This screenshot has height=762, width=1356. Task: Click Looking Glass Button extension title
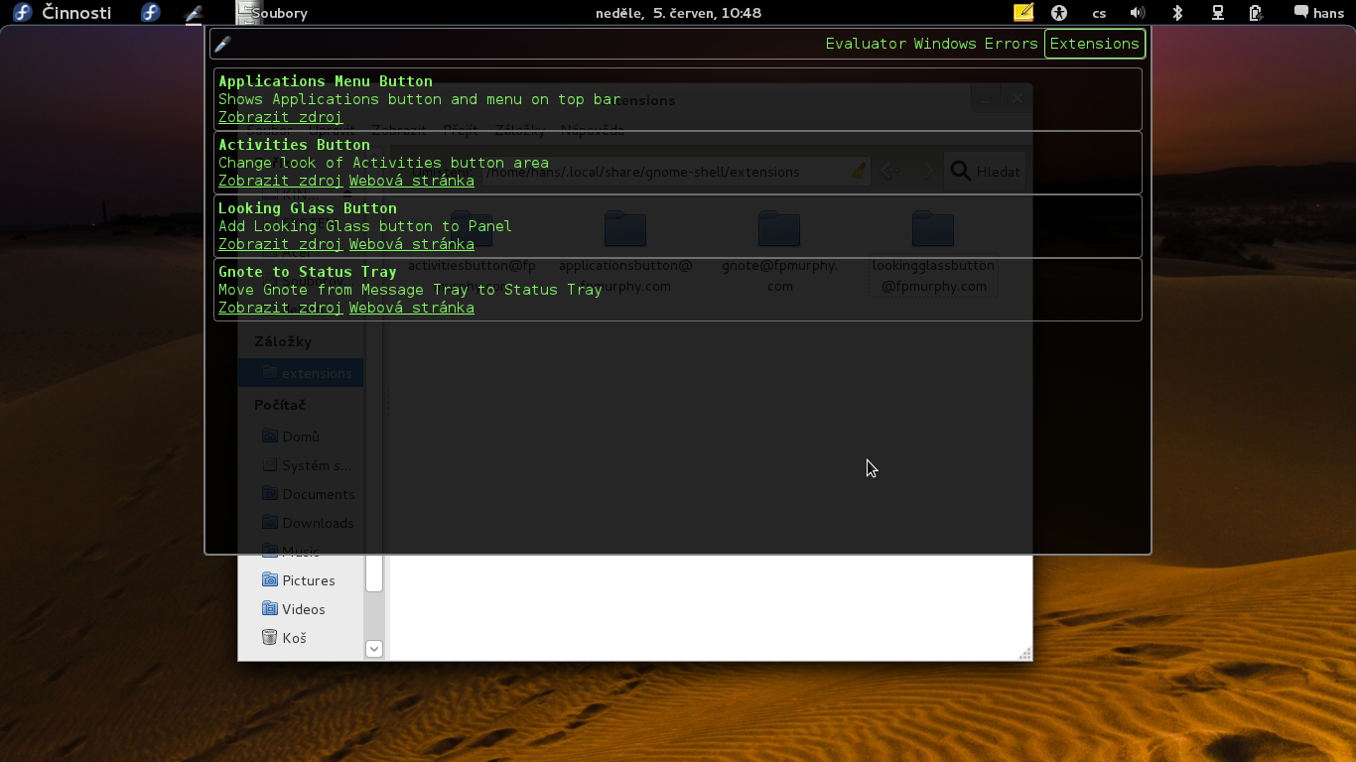click(308, 208)
